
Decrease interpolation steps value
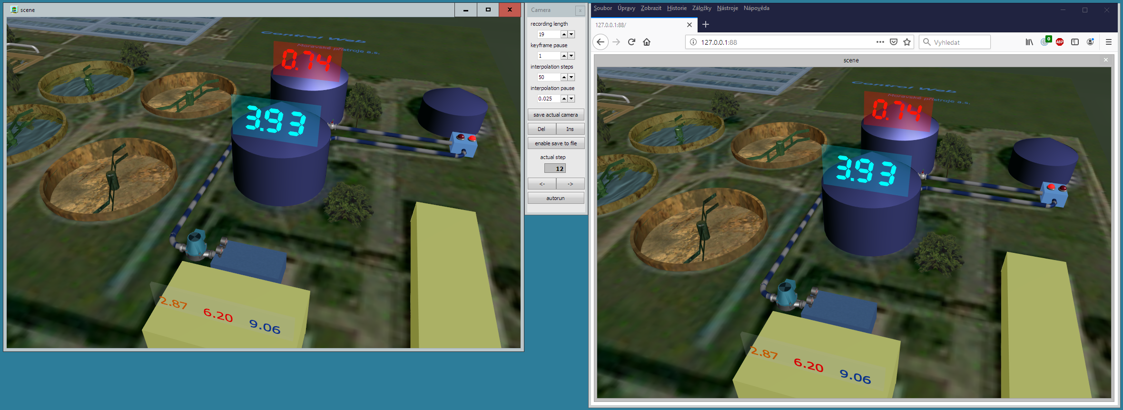[x=571, y=77]
